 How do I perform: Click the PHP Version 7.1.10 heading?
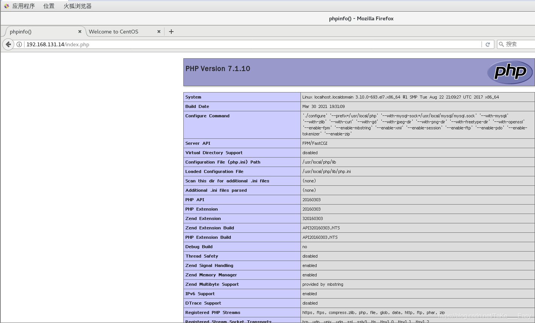point(218,69)
